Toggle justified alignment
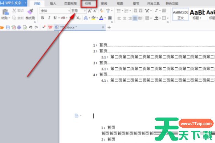 135,18
